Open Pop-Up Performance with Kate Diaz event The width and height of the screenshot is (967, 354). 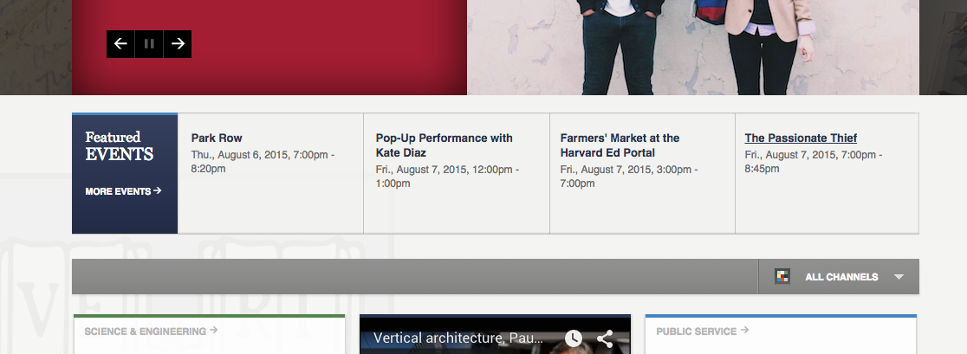pos(445,145)
